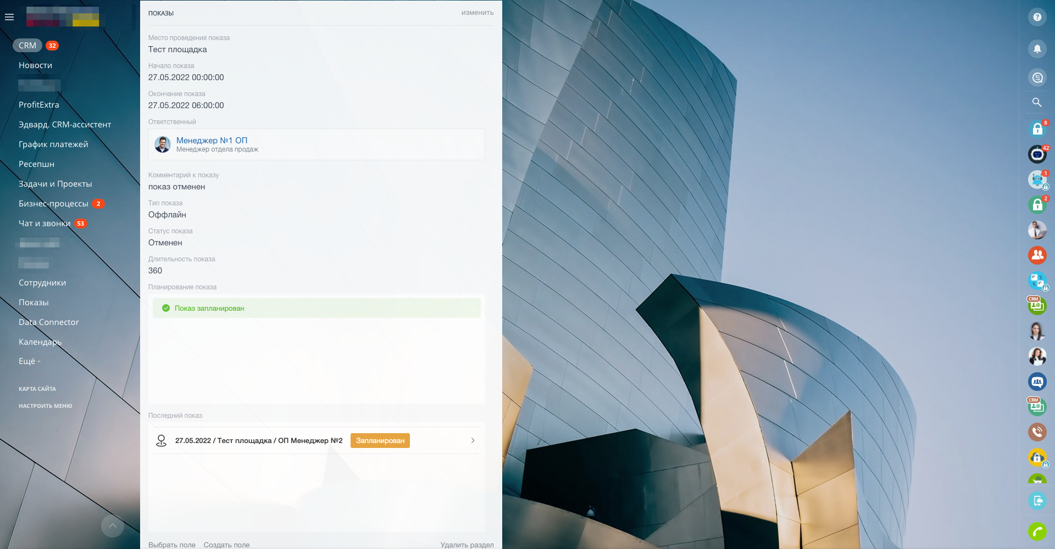Click Создать поле
This screenshot has height=549, width=1055.
226,545
